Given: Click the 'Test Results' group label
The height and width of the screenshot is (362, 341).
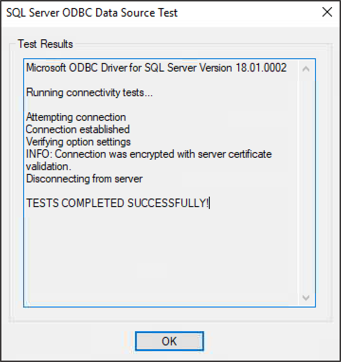Looking at the screenshot, I should point(45,44).
